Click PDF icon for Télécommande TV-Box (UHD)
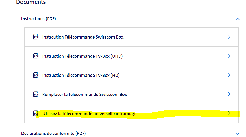This screenshot has width=246, height=137. click(x=36, y=56)
